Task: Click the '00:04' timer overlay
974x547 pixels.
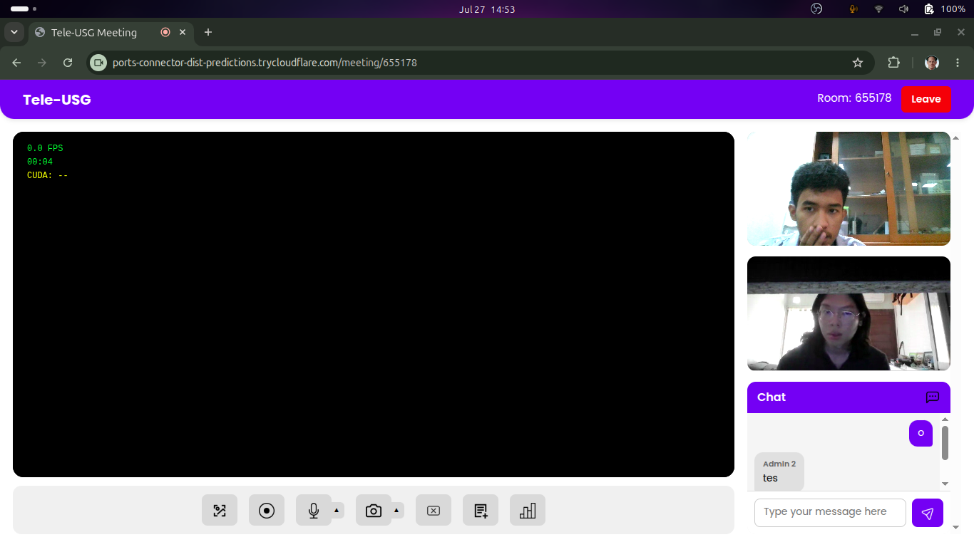Action: [40, 162]
